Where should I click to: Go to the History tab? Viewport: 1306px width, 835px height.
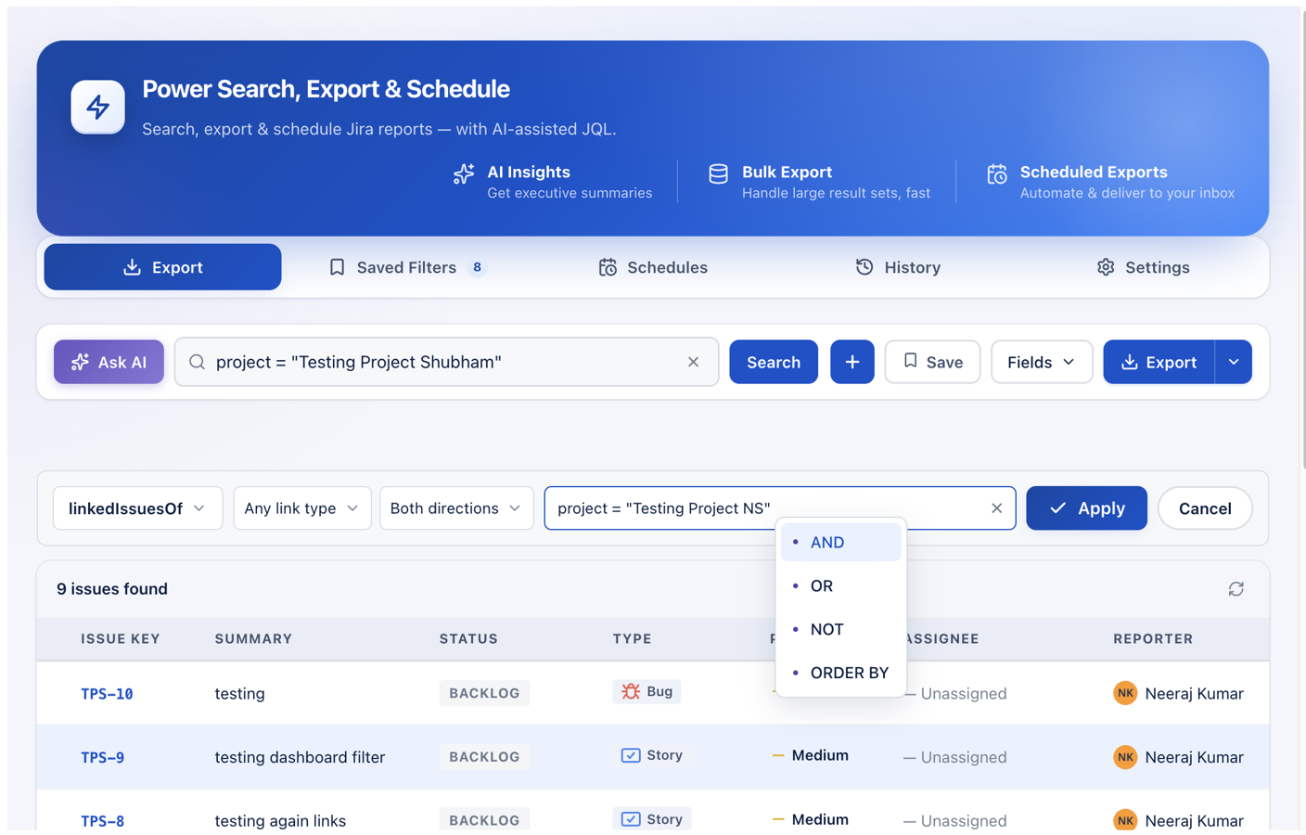pyautogui.click(x=898, y=267)
